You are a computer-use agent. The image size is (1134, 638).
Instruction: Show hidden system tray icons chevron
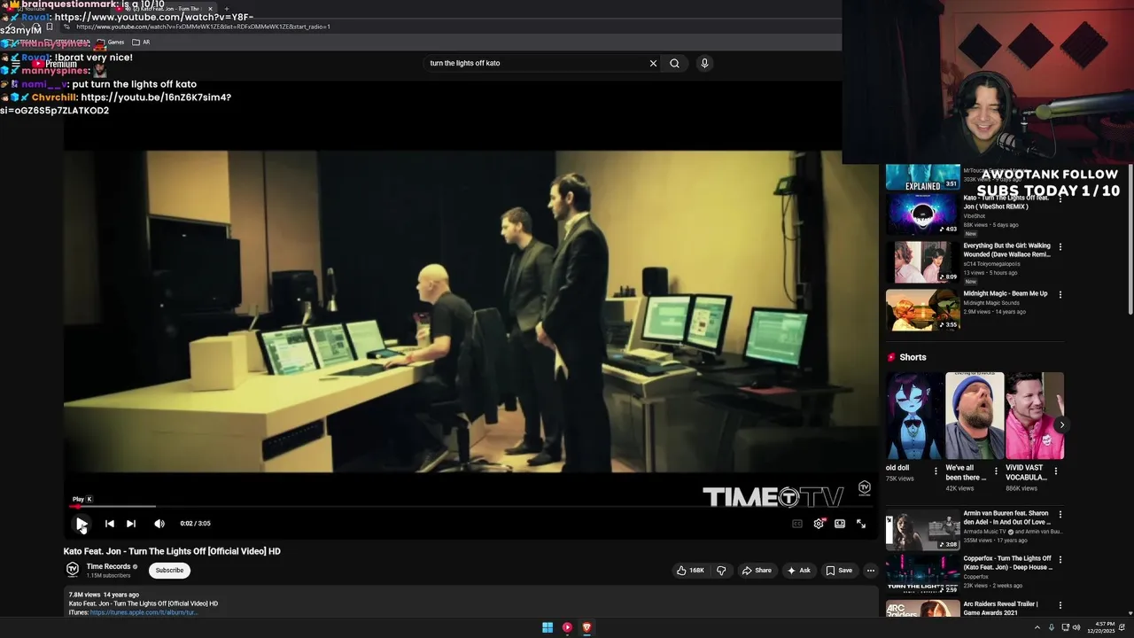1037,627
